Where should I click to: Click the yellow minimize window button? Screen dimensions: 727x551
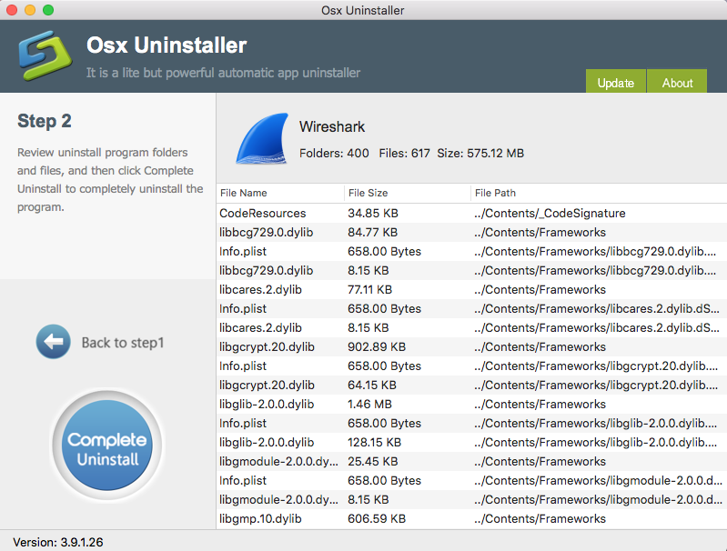point(30,10)
